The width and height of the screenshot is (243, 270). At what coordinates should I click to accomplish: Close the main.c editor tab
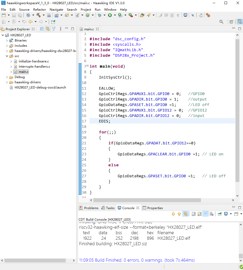pos(97,29)
